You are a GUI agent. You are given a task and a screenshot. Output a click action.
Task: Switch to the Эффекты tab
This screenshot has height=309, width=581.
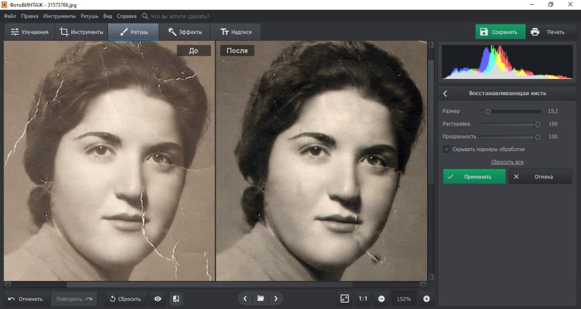coord(185,32)
